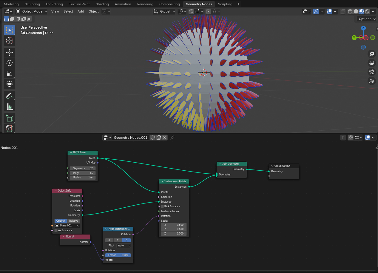Unlink the Geometry Nodes.001 node group

click(x=165, y=138)
